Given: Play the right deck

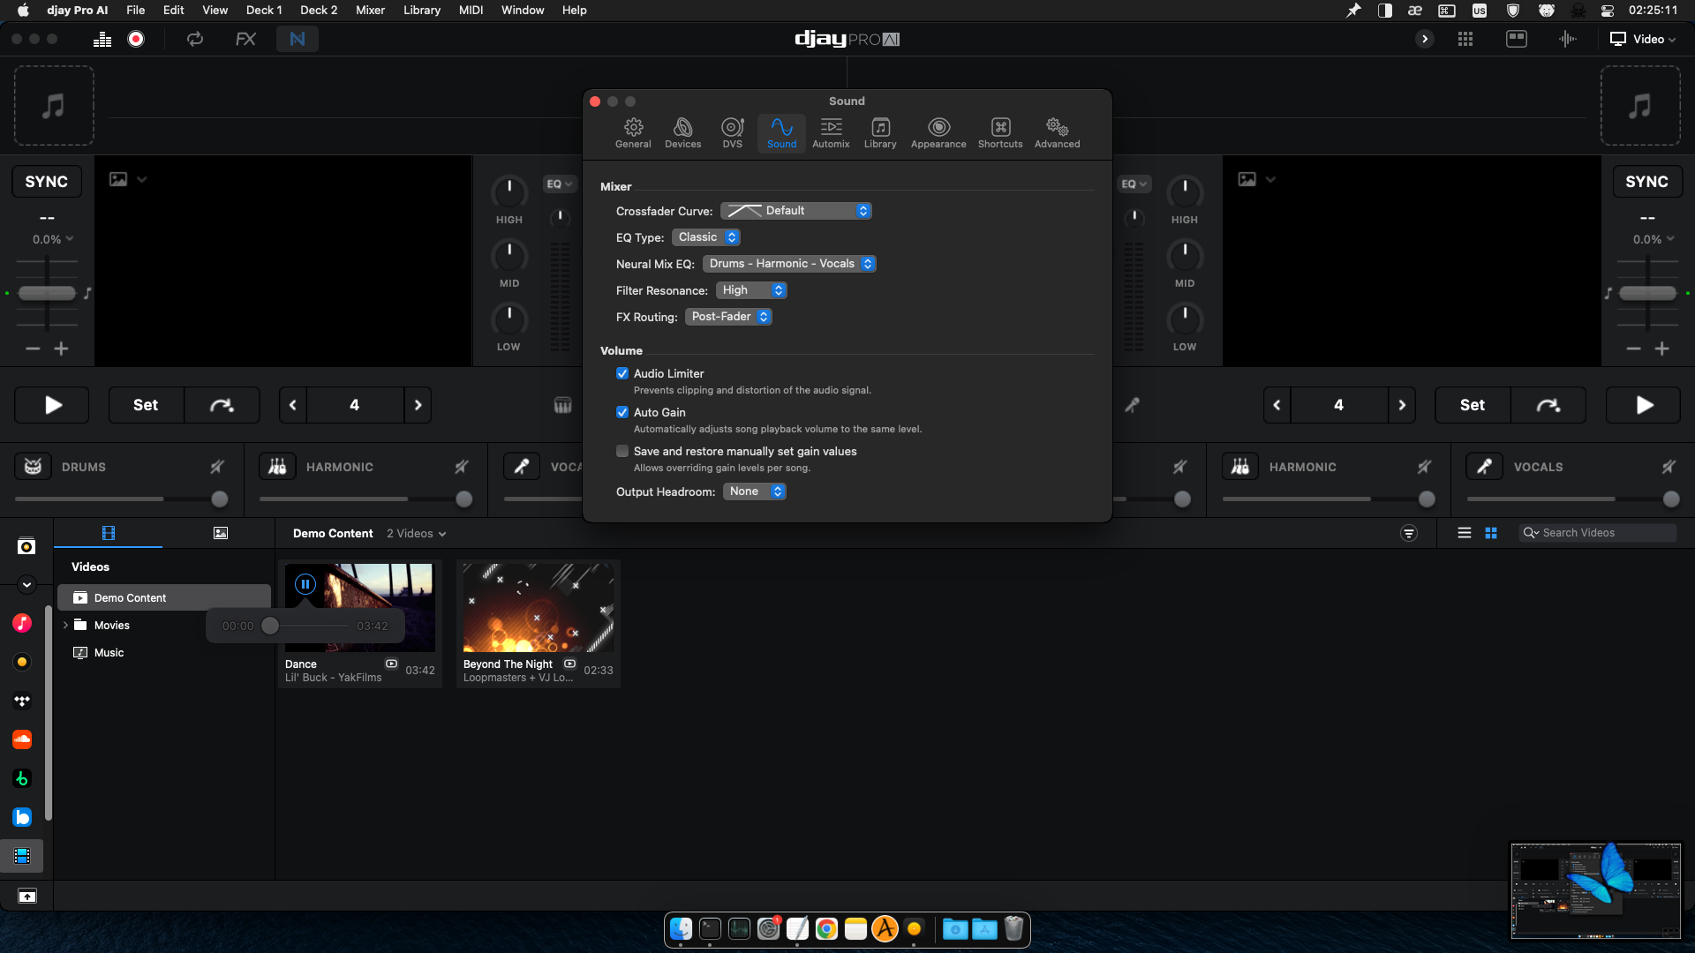Looking at the screenshot, I should (x=1643, y=405).
